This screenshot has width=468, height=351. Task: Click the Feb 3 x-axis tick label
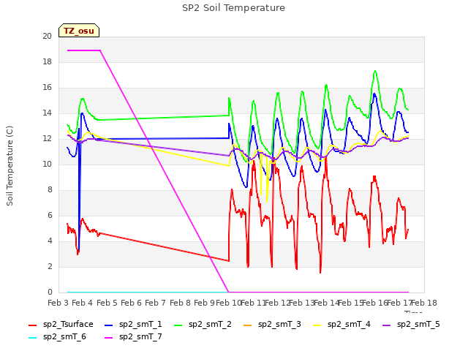click(x=58, y=303)
